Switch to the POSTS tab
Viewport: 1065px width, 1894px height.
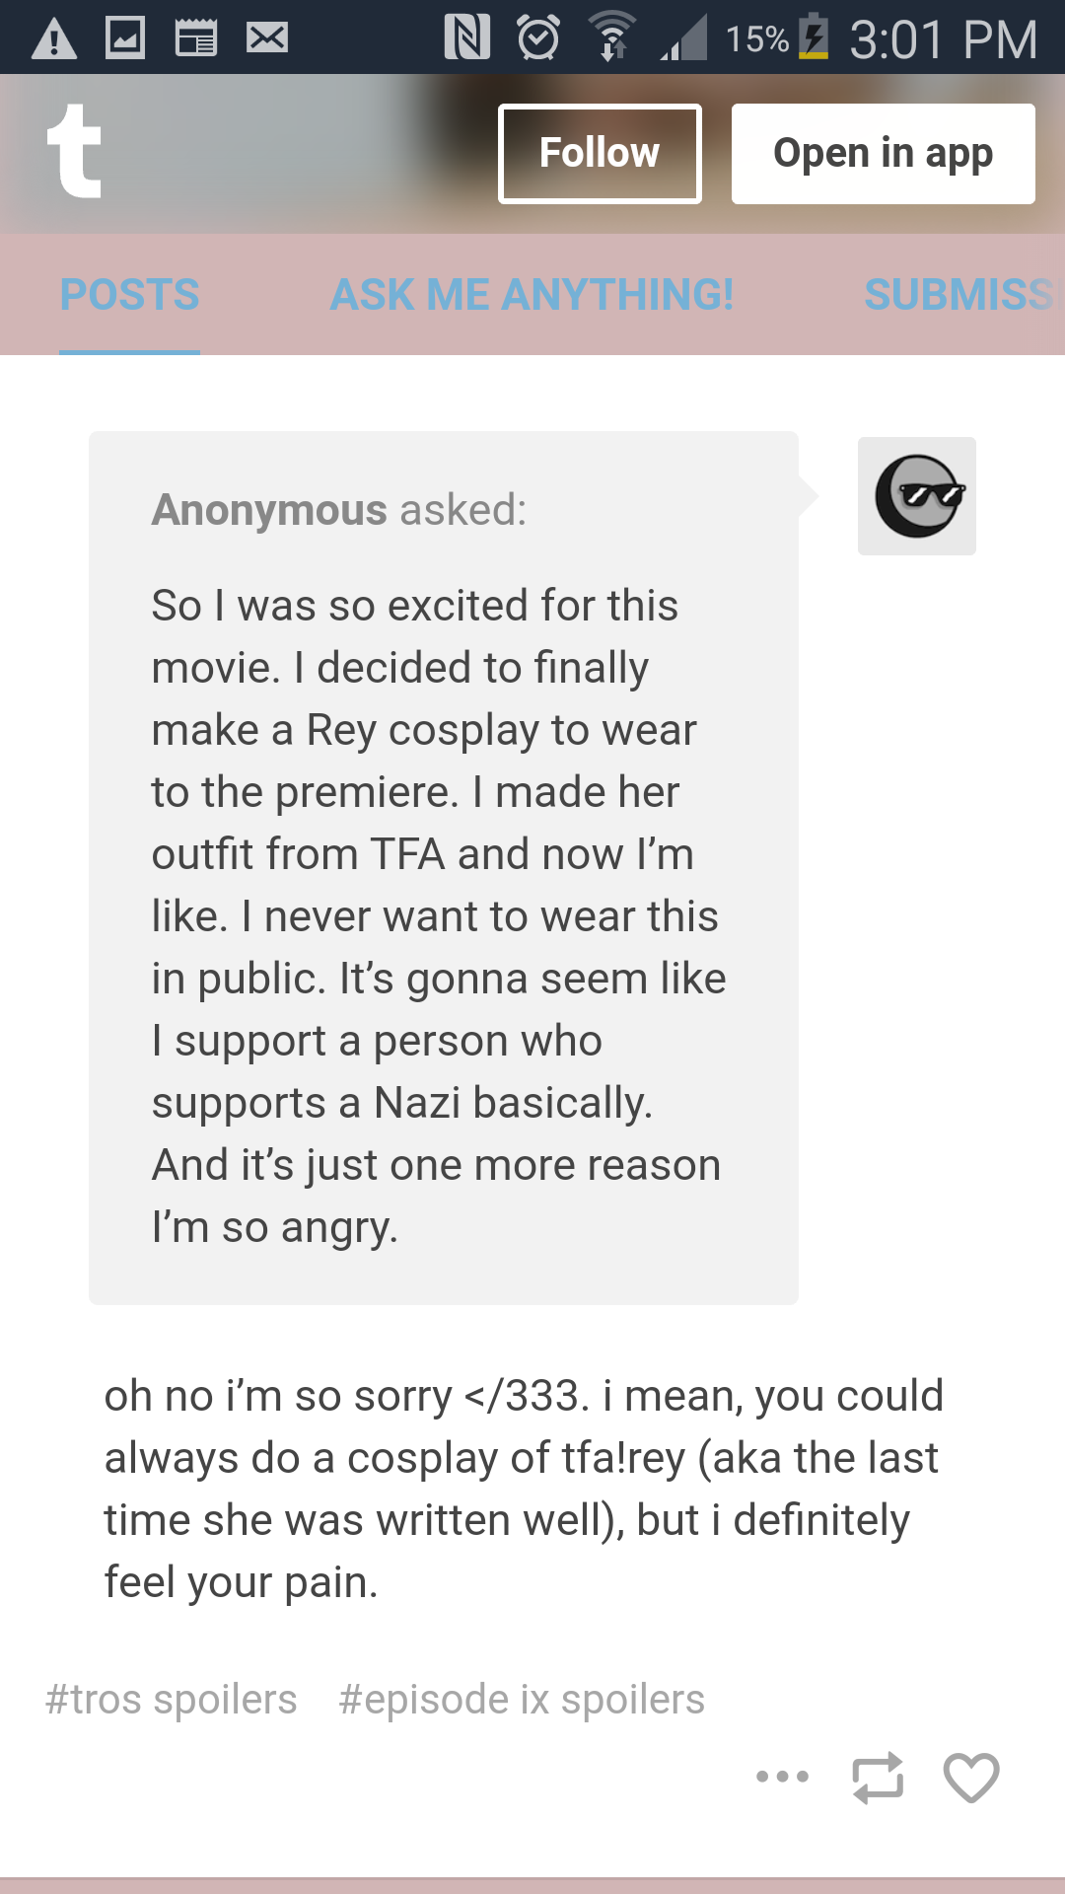tap(129, 295)
